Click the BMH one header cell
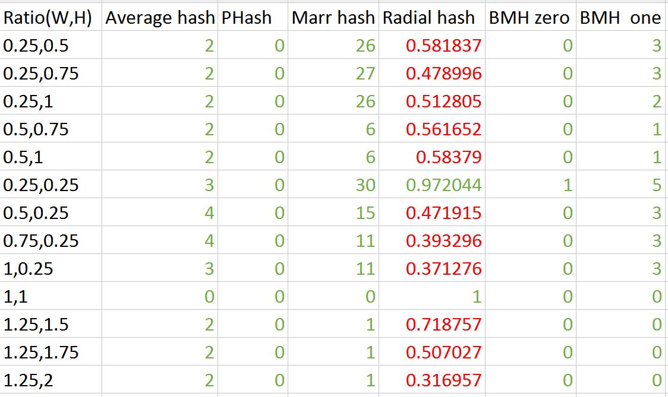The width and height of the screenshot is (668, 397). click(x=622, y=17)
